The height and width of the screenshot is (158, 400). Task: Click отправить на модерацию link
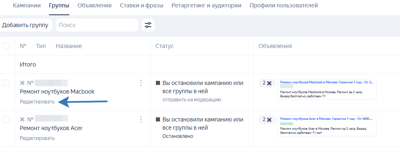(192, 100)
